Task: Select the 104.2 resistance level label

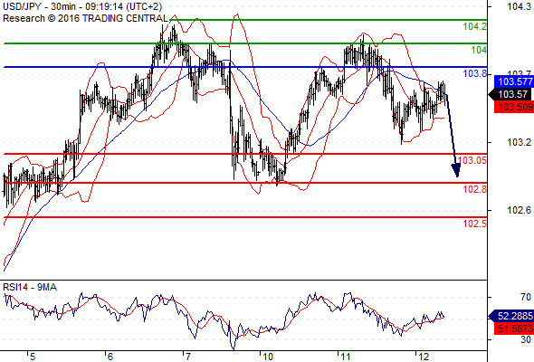Action: [475, 26]
